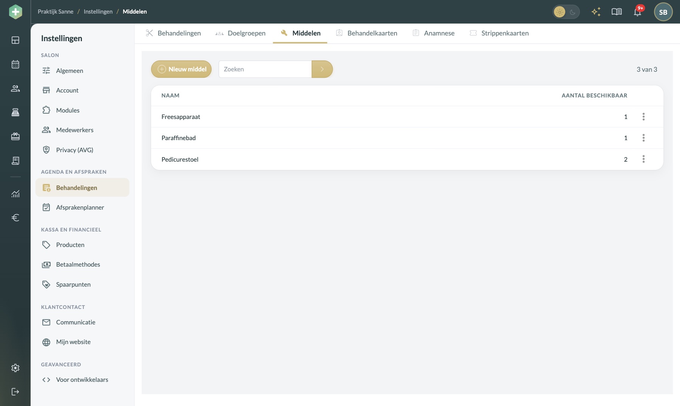Open the statistics chart icon in sidebar

15,194
